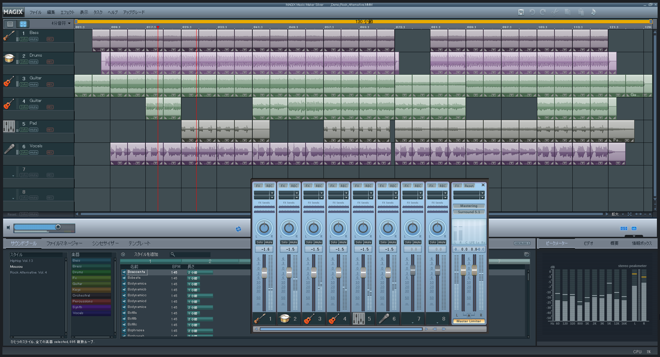Click FX button on mixer channel 5
The image size is (660, 357).
point(357,186)
